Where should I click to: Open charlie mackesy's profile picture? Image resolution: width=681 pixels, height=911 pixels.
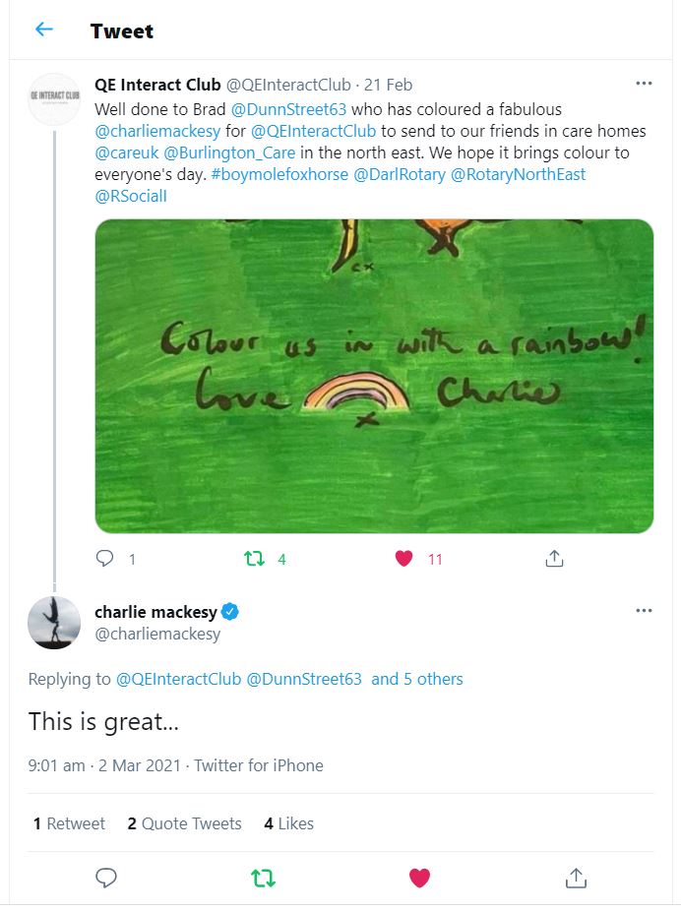click(x=54, y=623)
